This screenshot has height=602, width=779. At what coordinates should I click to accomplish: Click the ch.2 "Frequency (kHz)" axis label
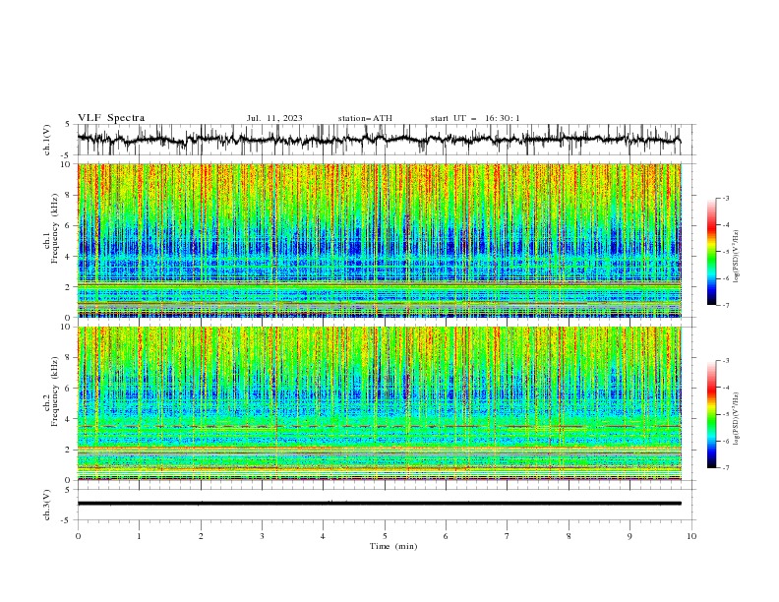[x=55, y=391]
